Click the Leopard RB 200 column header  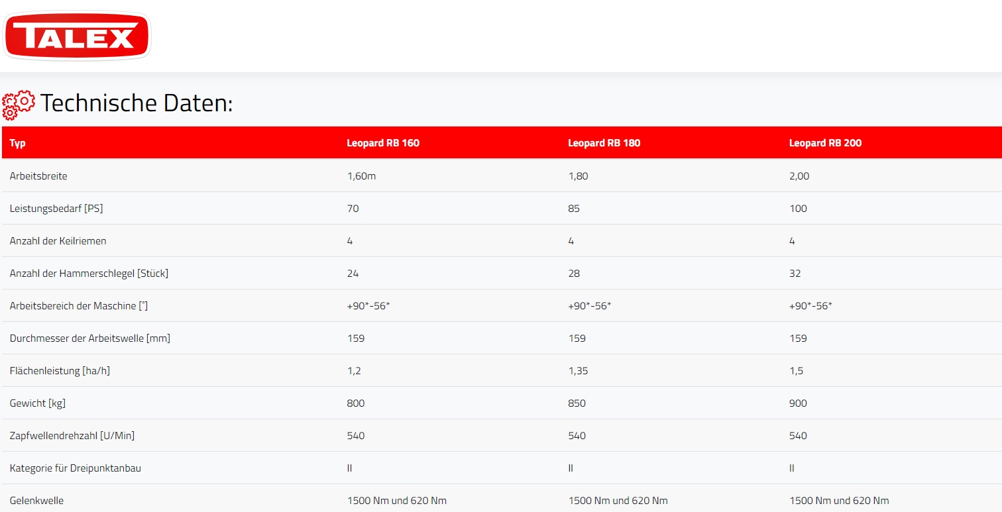click(826, 143)
